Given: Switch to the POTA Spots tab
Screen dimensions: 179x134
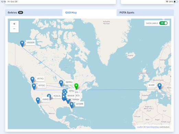Looking at the screenshot, I should [145, 13].
